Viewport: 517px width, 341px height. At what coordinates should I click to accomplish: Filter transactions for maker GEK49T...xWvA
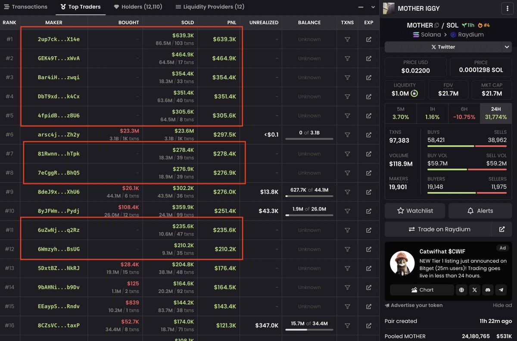pos(347,58)
